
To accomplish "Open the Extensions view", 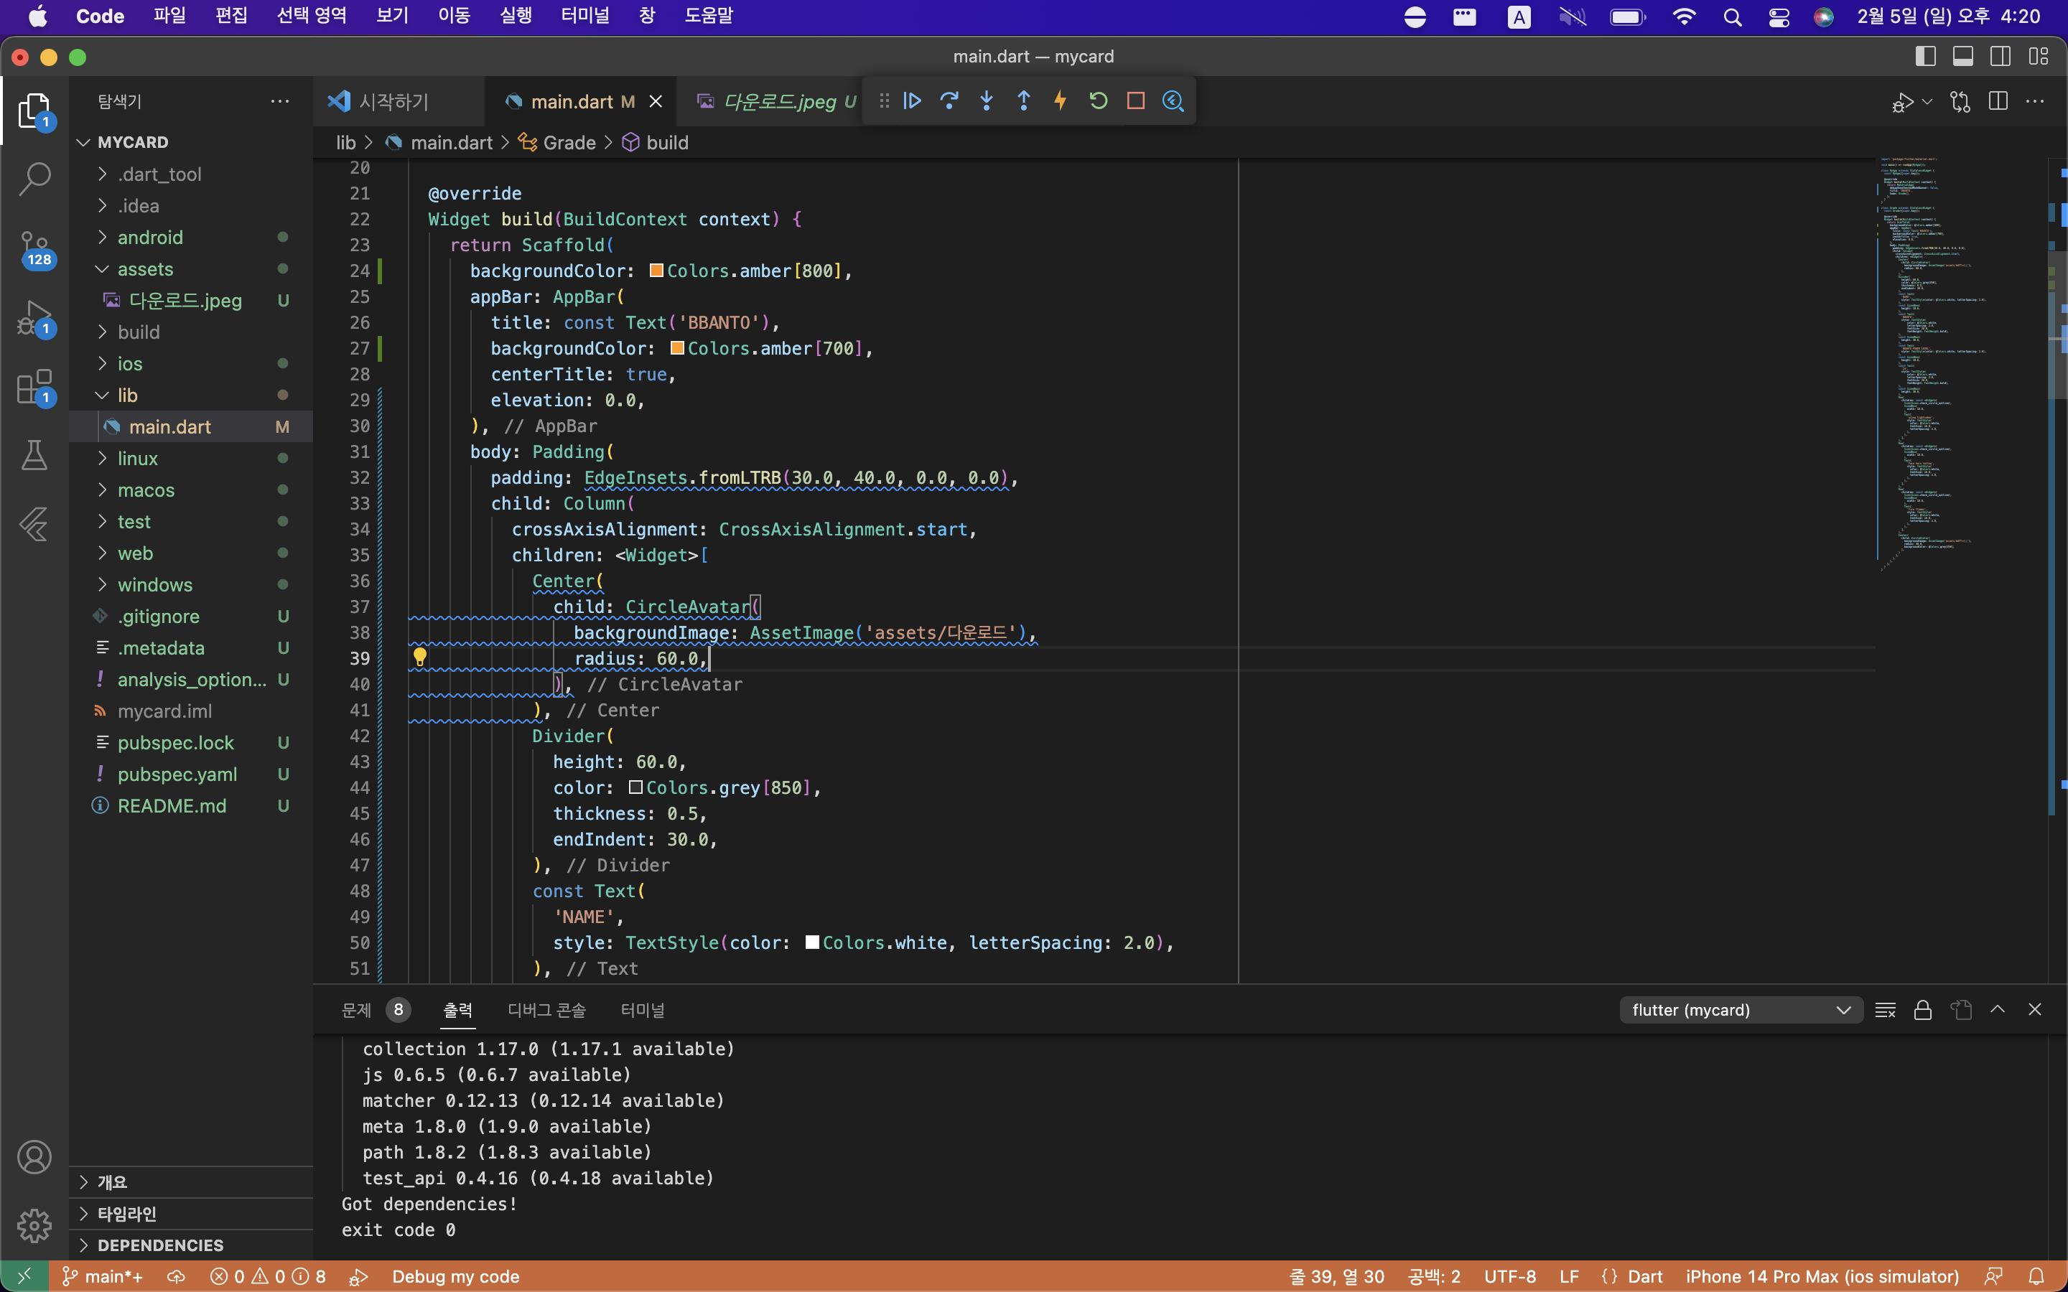I will 34,387.
